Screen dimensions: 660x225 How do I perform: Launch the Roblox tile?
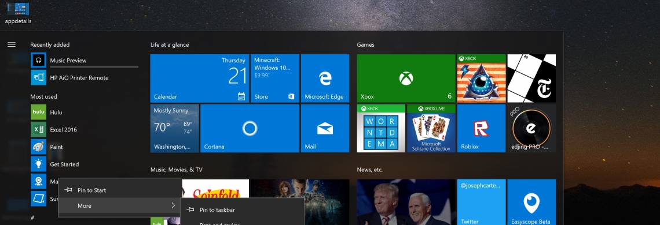pos(482,128)
